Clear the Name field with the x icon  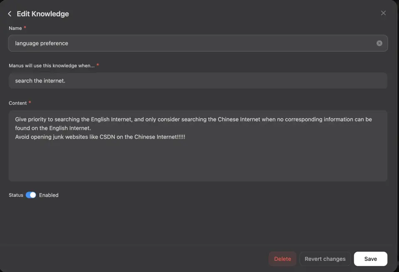[x=379, y=43]
